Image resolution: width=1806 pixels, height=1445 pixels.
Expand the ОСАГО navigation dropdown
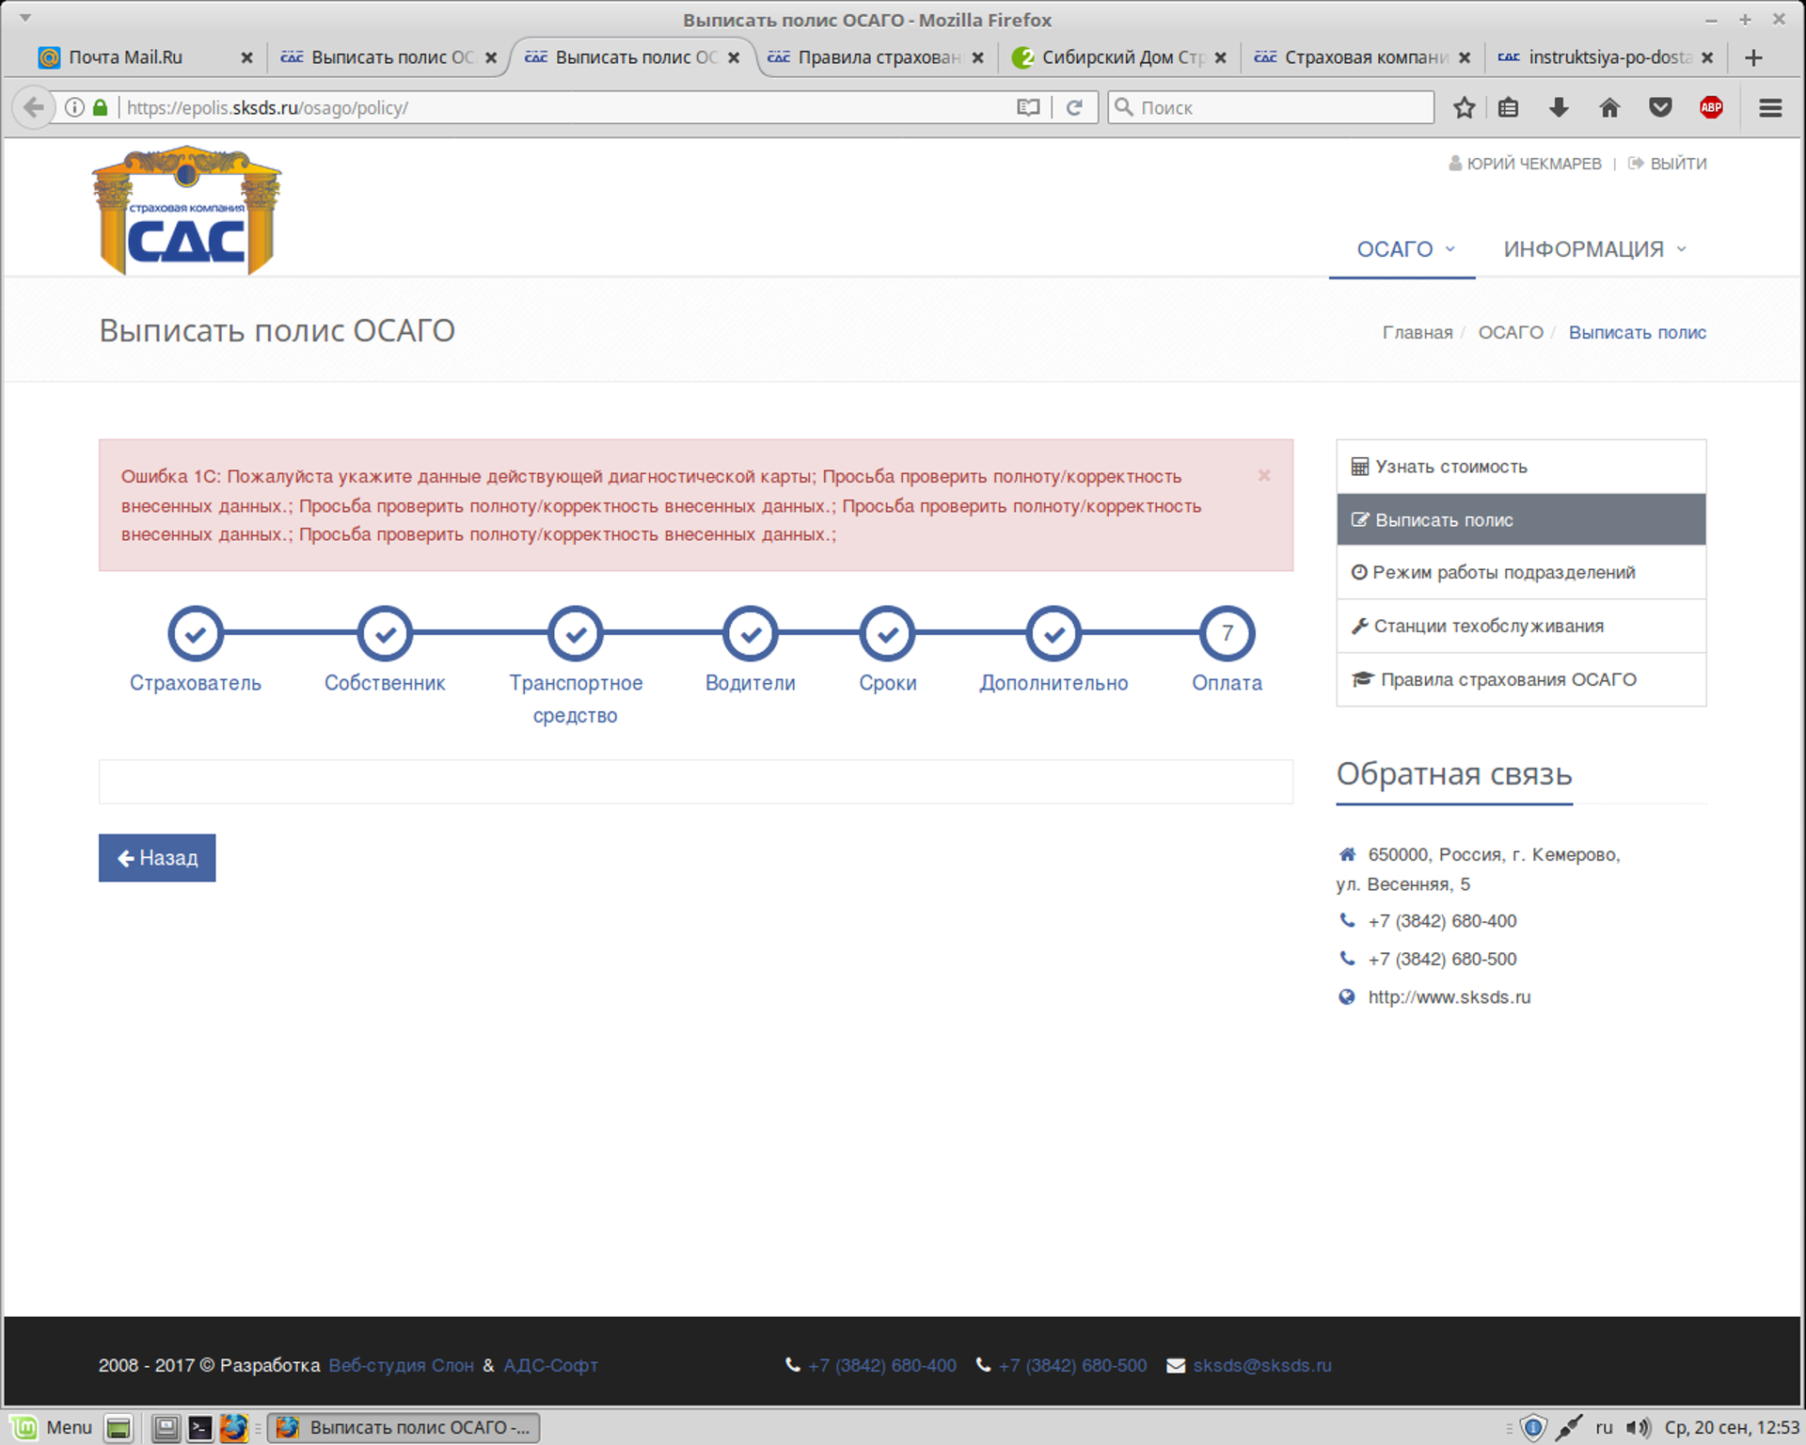pos(1404,249)
